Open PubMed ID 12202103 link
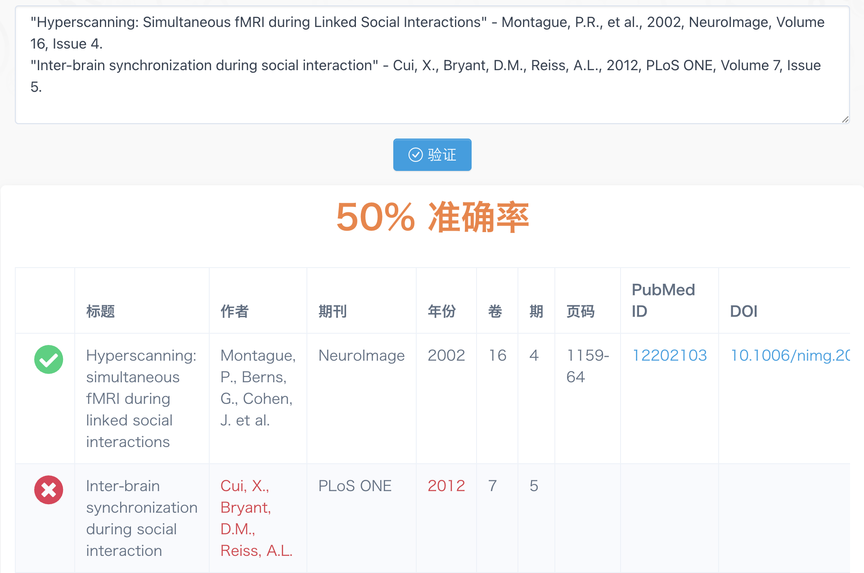Image resolution: width=864 pixels, height=573 pixels. (x=669, y=355)
